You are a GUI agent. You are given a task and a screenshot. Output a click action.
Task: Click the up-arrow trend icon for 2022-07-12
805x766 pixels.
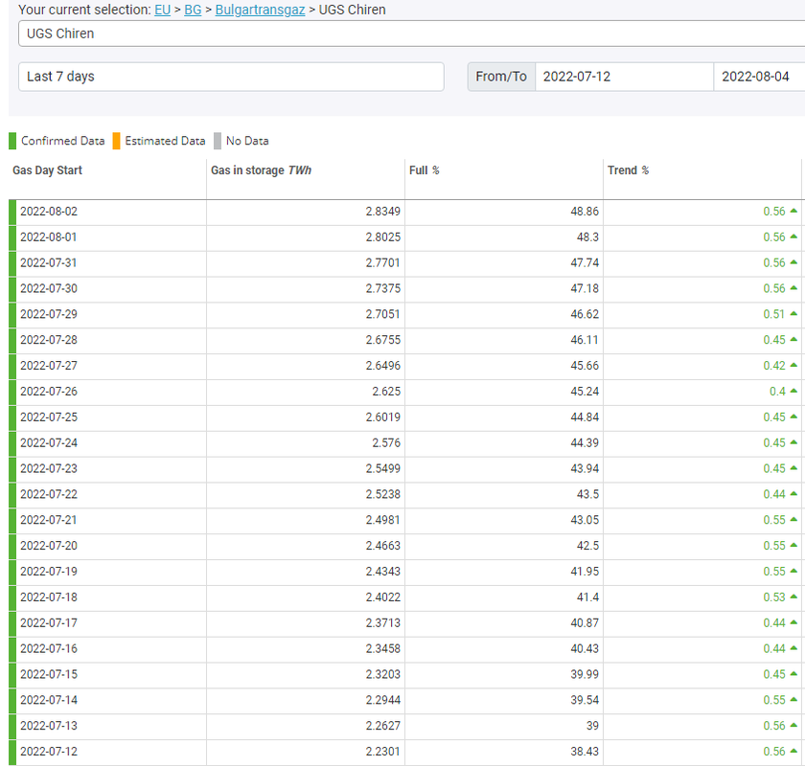(793, 751)
